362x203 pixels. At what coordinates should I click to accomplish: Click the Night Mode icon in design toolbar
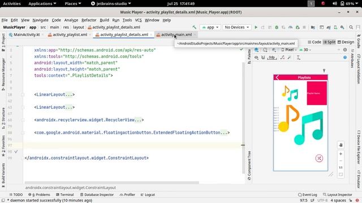[274, 50]
